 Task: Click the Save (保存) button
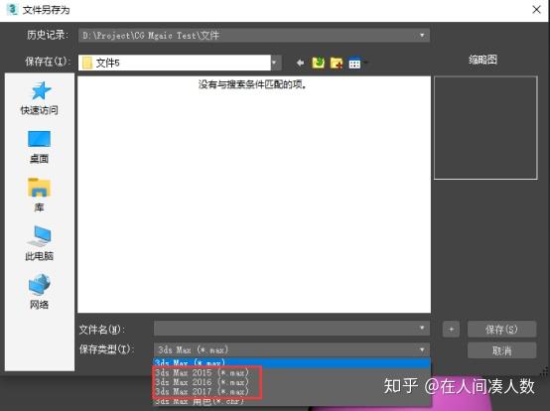(x=501, y=330)
